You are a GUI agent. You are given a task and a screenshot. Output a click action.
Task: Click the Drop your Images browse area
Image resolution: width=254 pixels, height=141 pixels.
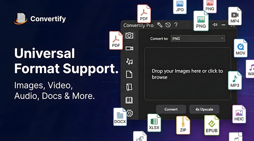[188, 74]
